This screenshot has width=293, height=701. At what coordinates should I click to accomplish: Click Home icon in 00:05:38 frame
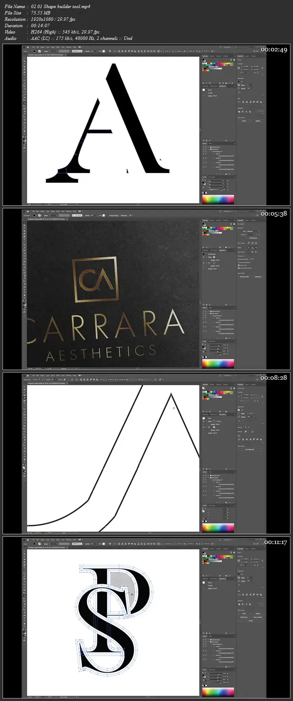(x=28, y=211)
